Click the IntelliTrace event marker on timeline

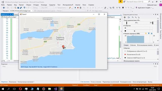pos(134,31)
